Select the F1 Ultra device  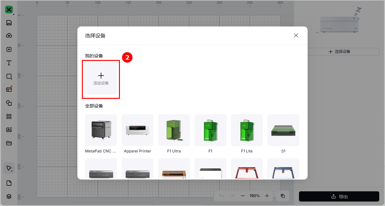pyautogui.click(x=174, y=130)
